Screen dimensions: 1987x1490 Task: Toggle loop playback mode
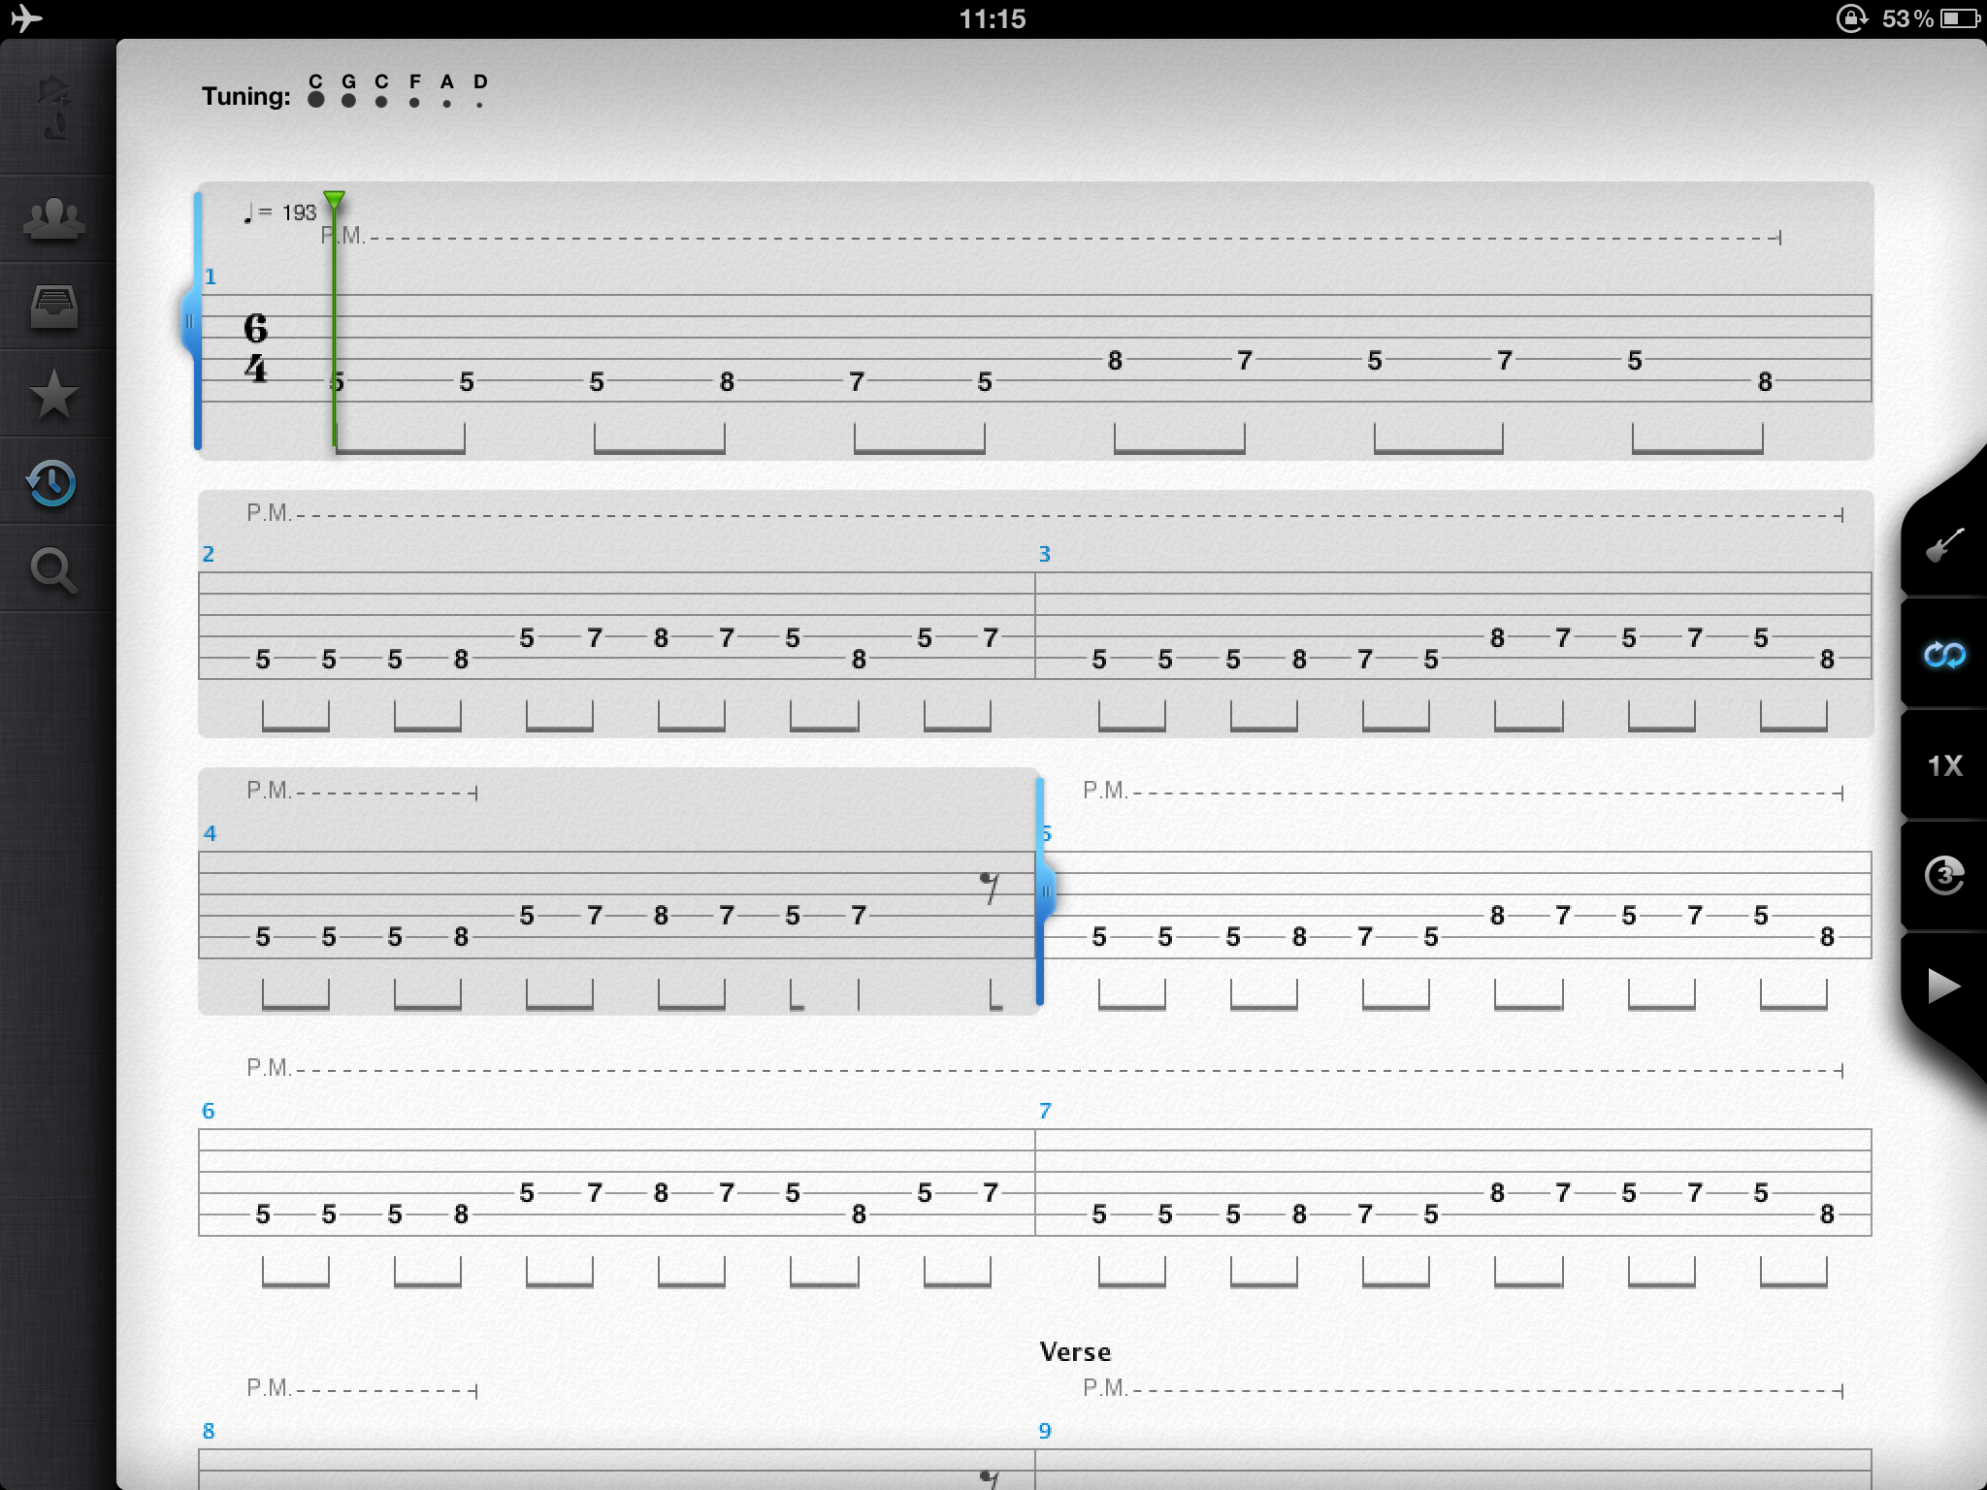(1943, 656)
